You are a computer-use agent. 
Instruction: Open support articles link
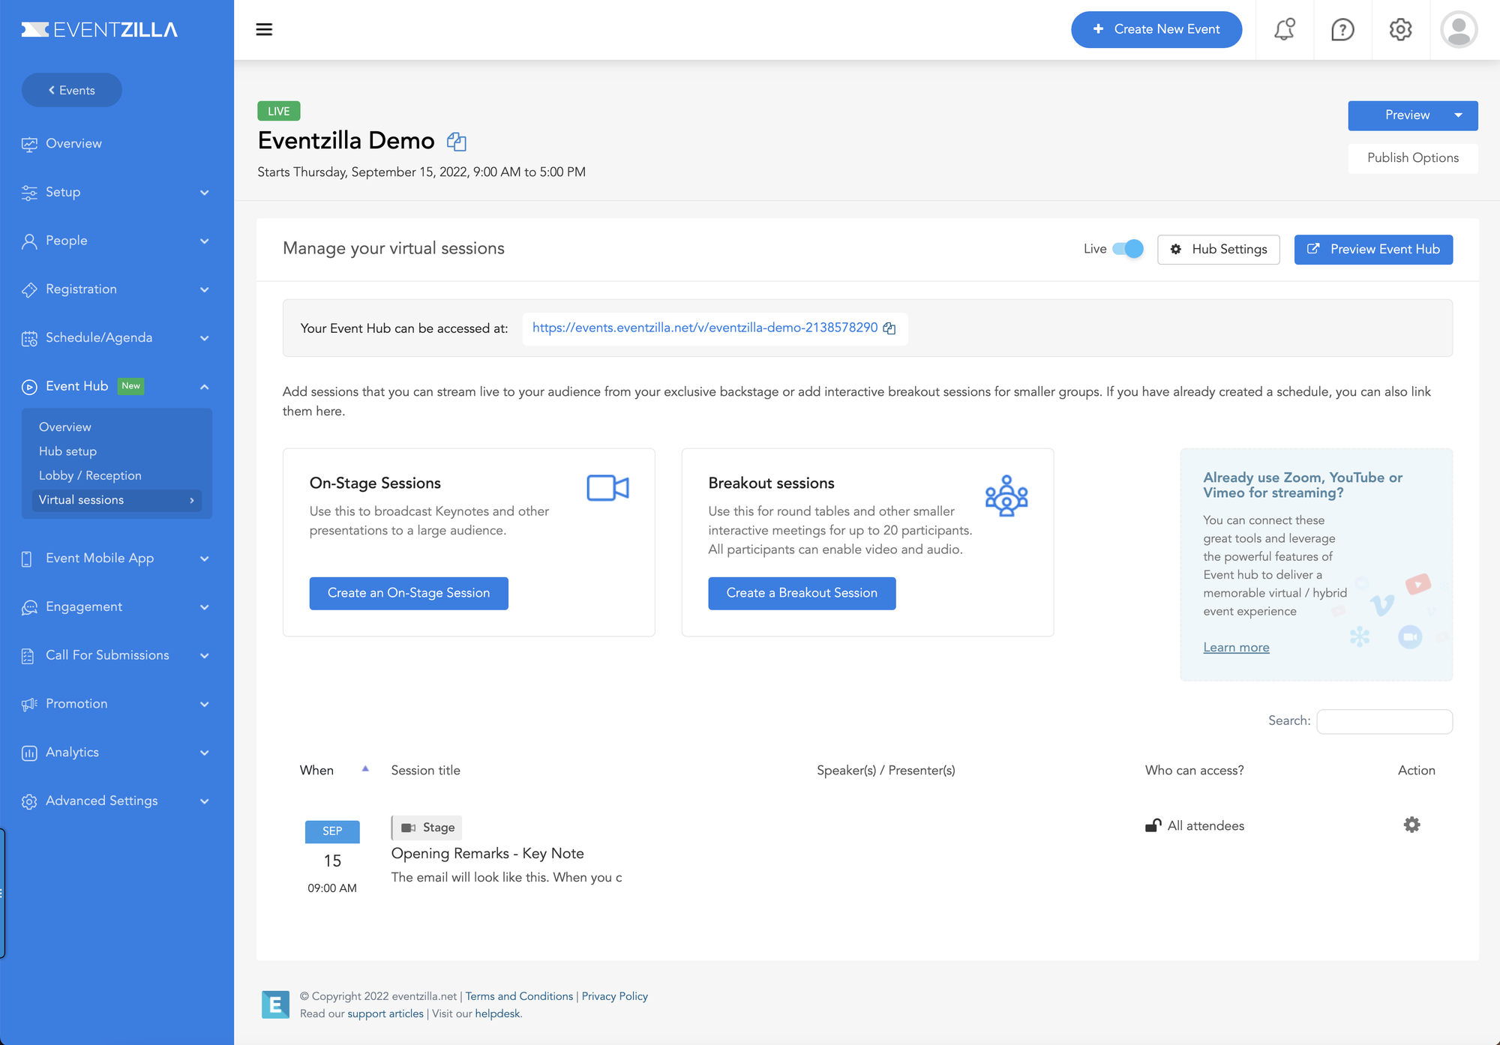pyautogui.click(x=385, y=1014)
